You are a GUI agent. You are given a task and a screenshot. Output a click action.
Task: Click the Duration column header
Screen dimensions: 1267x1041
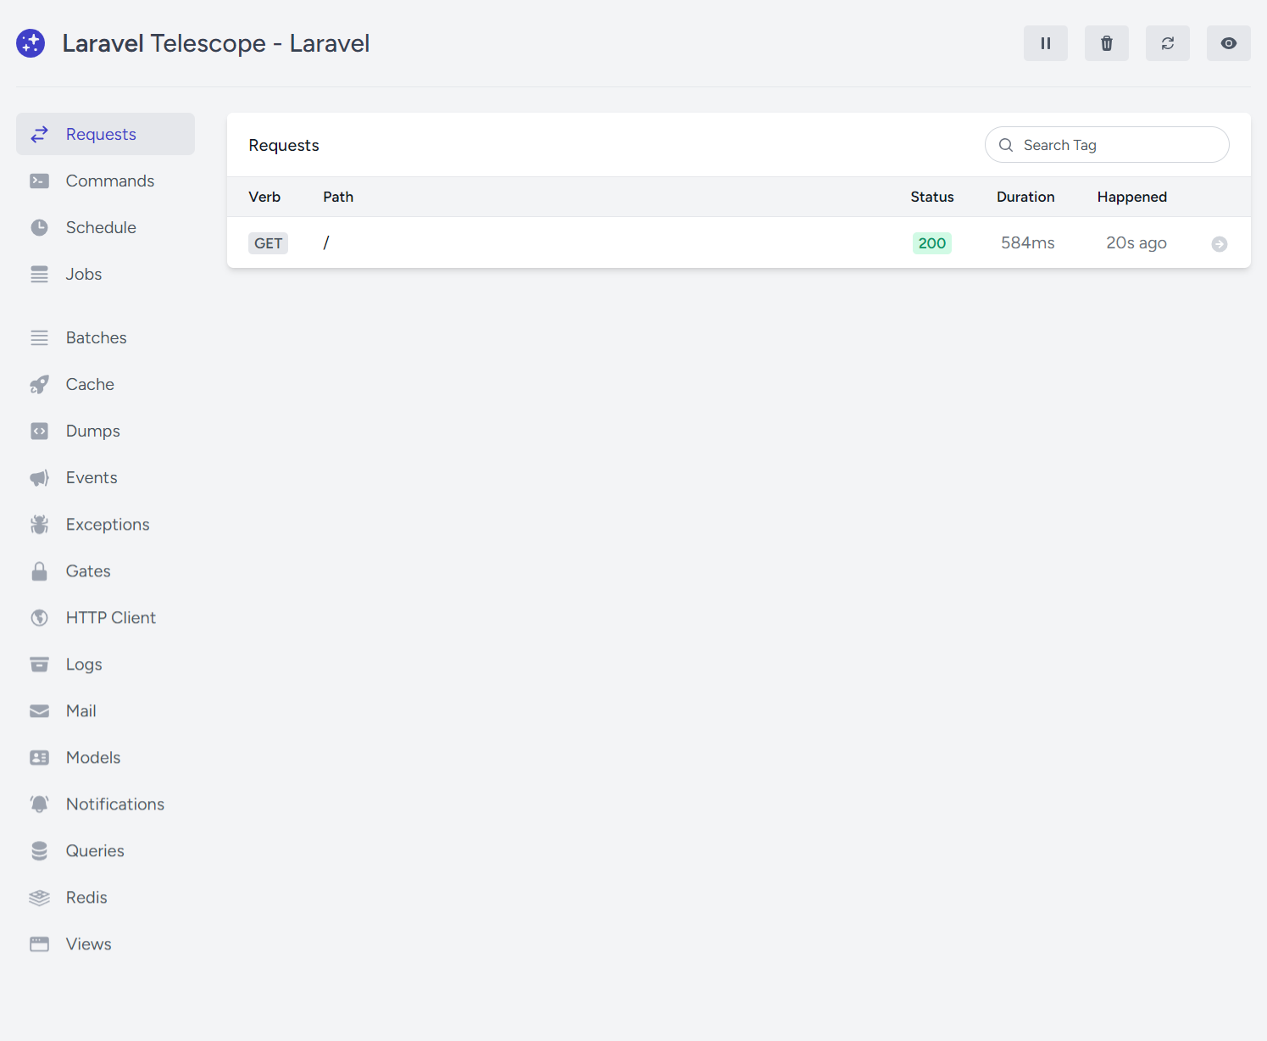coord(1025,197)
